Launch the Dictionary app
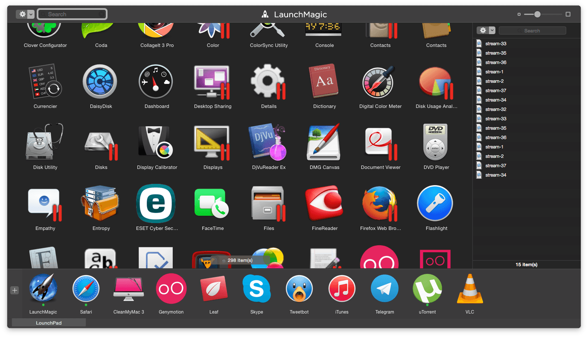This screenshot has height=337, width=588. (324, 82)
